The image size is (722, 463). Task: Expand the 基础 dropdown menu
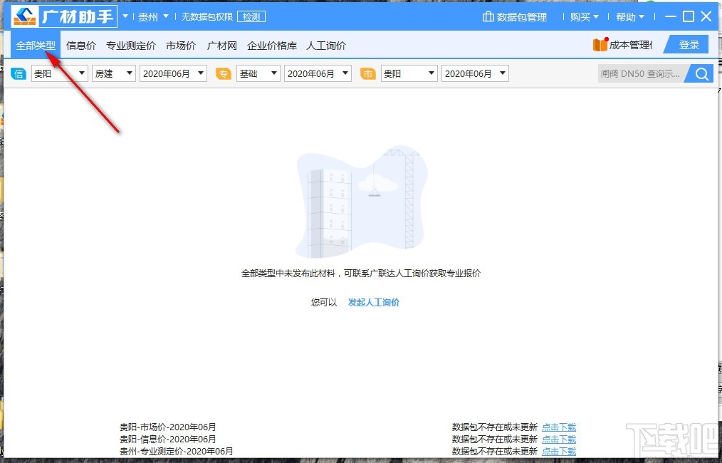258,73
